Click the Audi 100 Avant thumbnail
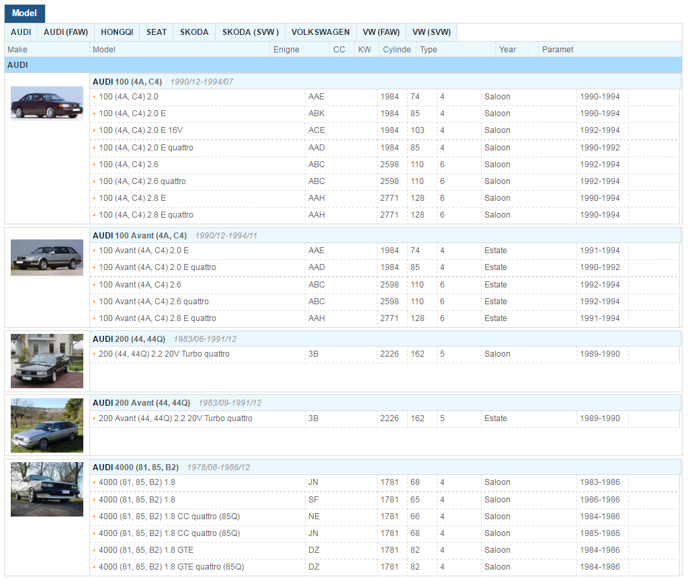Viewport: 688px width, 579px height. 47,257
